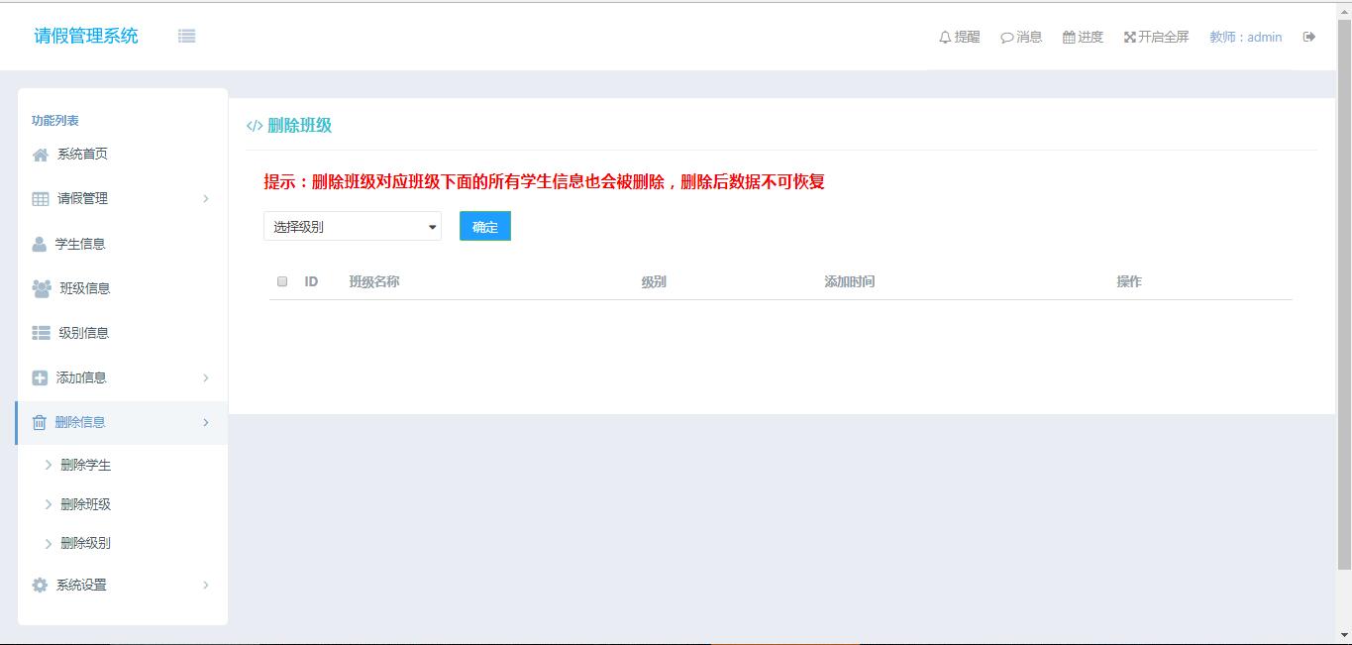
Task: Open the 选择级别 dropdown
Action: coord(353,226)
